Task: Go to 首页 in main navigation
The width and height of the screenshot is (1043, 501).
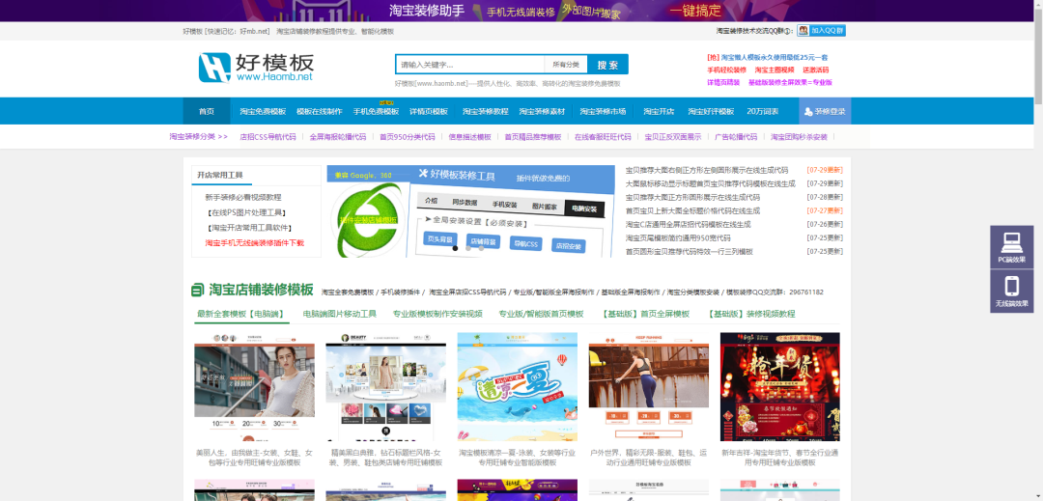Action: (207, 111)
